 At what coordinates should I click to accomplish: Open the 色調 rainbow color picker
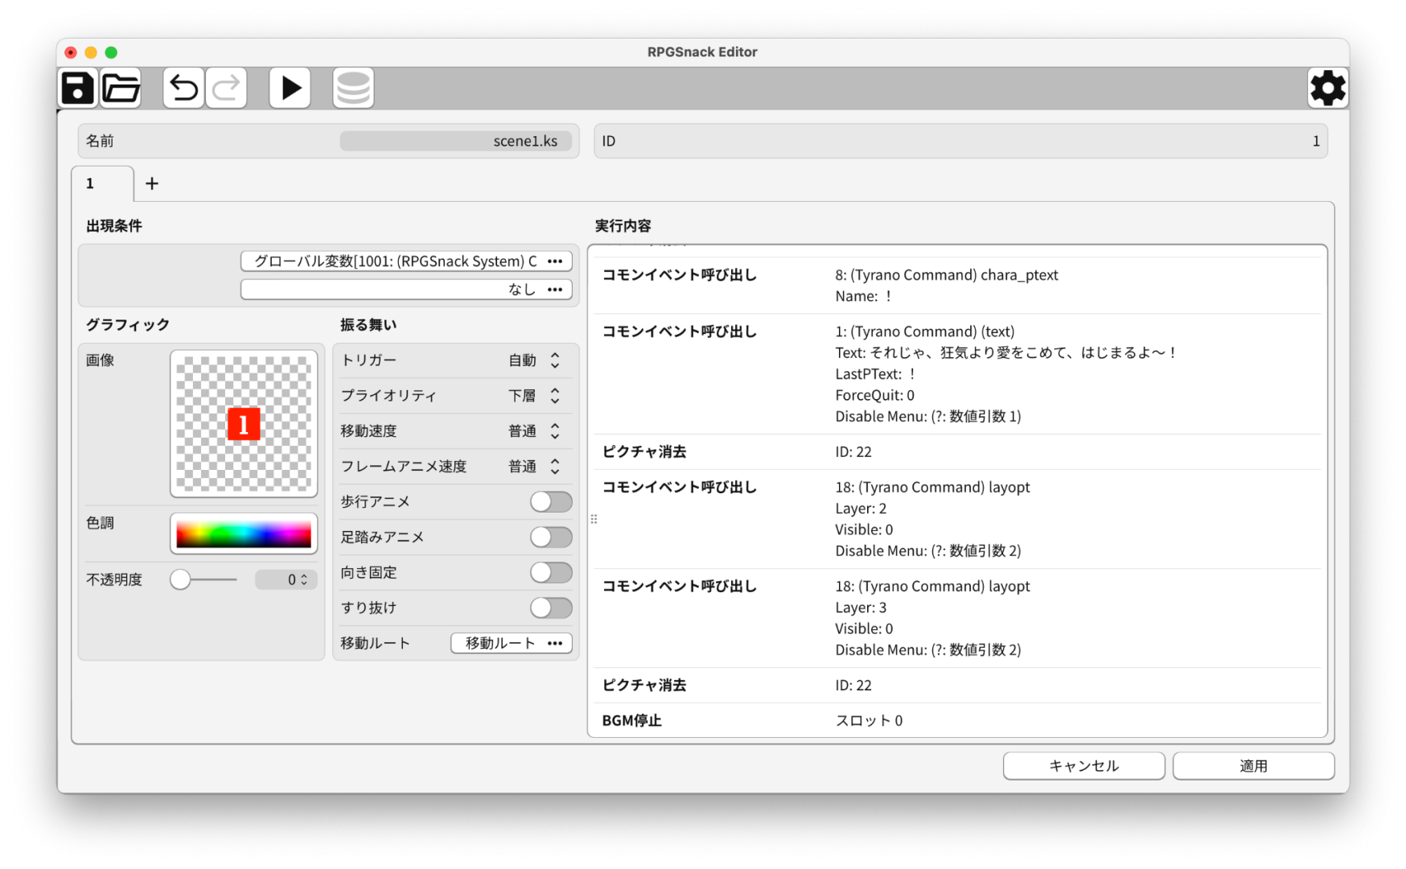tap(244, 534)
